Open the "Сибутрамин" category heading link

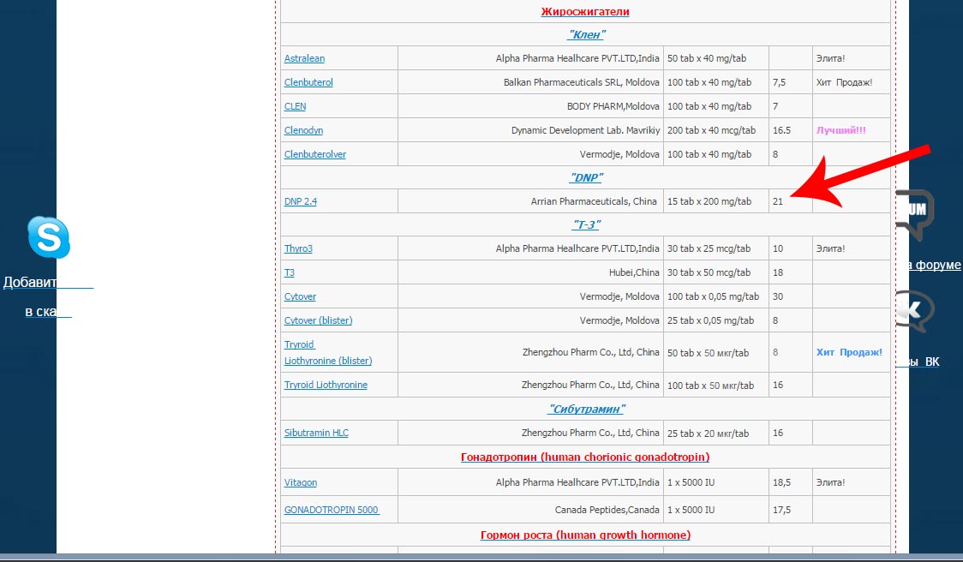pyautogui.click(x=586, y=409)
